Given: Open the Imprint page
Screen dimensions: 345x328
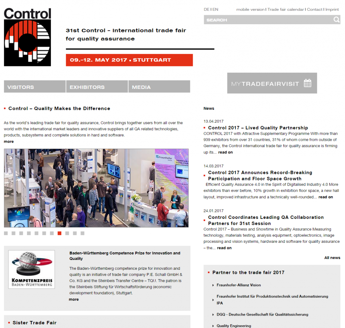Looking at the screenshot, I should pyautogui.click(x=332, y=9).
